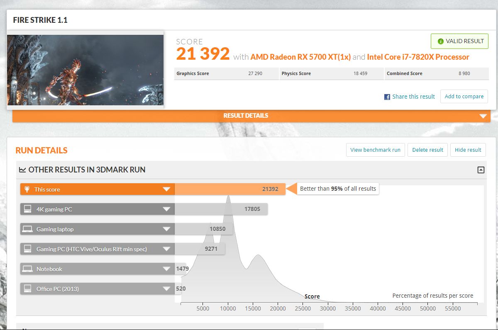
Task: Click the laptop icon for Notebook
Action: pyautogui.click(x=28, y=269)
